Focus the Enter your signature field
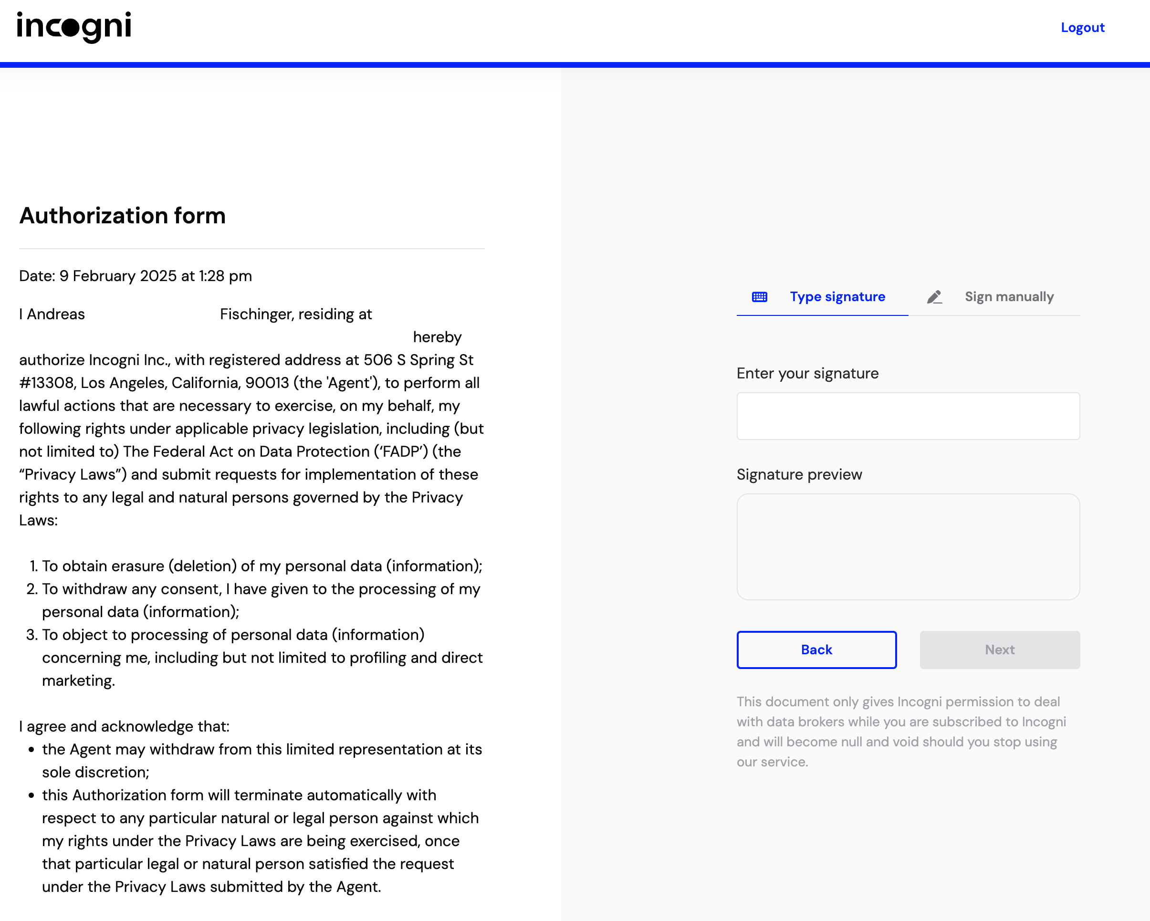Screen dimensions: 1150x921 (x=908, y=416)
